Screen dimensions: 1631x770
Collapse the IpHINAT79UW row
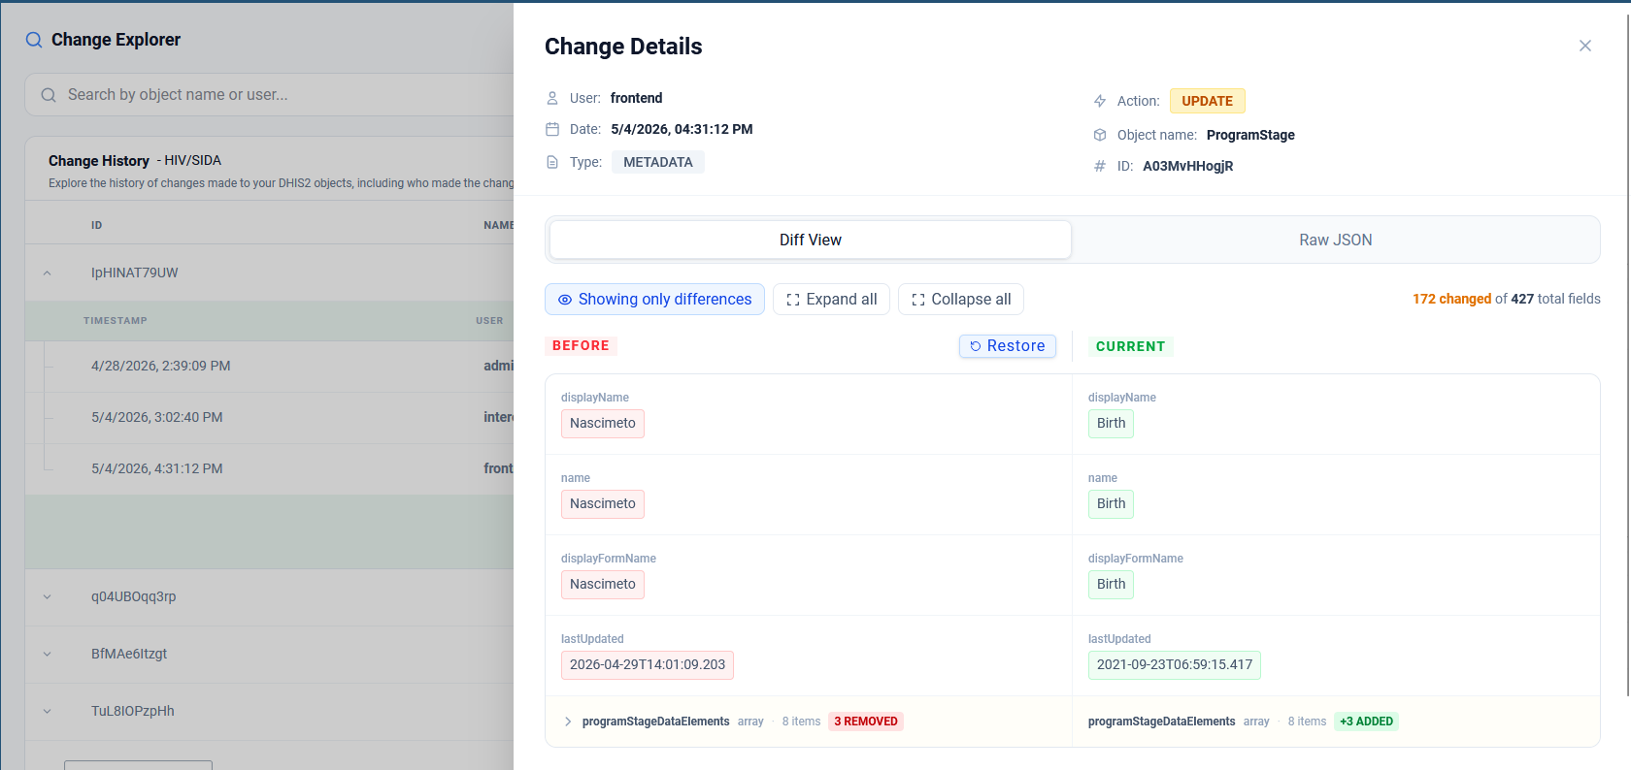coord(47,273)
